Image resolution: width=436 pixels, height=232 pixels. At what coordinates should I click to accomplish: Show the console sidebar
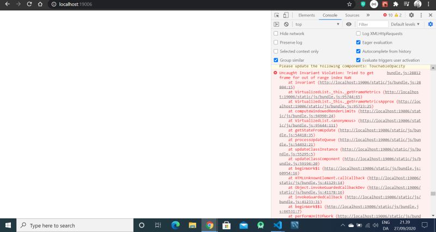pos(276,24)
